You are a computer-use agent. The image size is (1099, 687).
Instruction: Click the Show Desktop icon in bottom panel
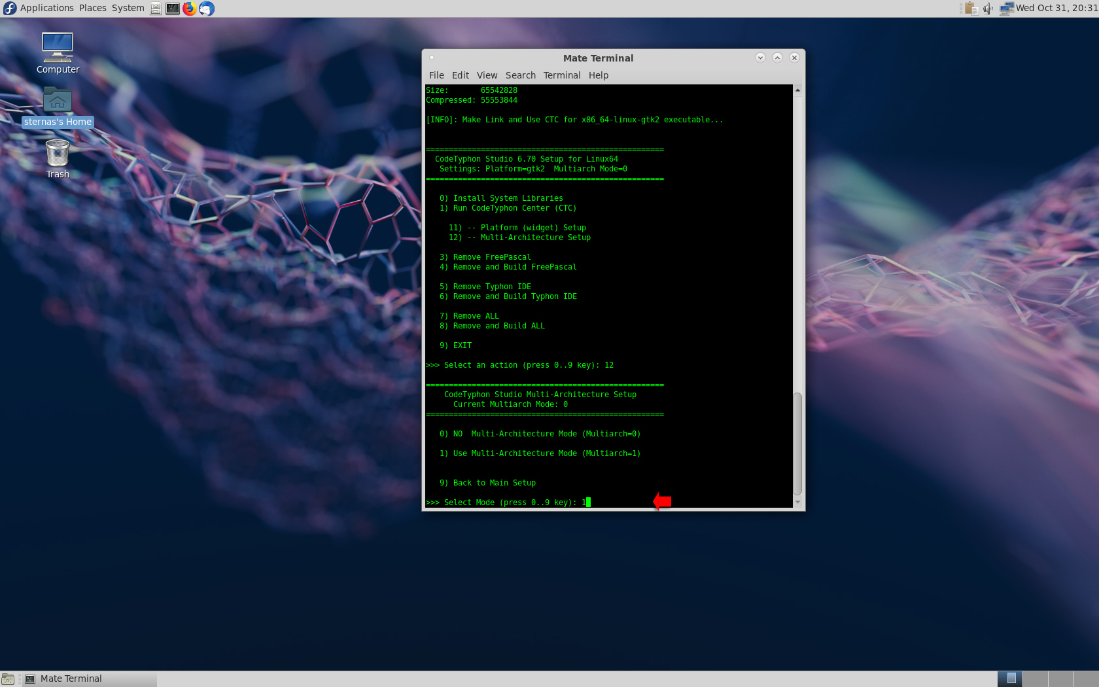pos(8,679)
